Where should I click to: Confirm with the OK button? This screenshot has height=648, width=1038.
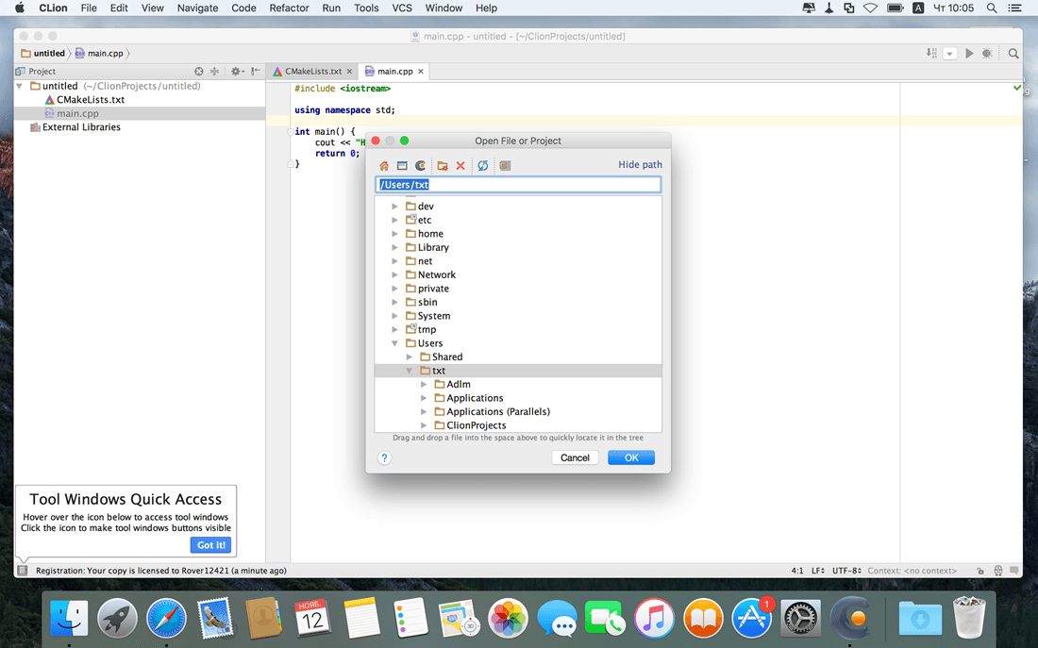(631, 458)
